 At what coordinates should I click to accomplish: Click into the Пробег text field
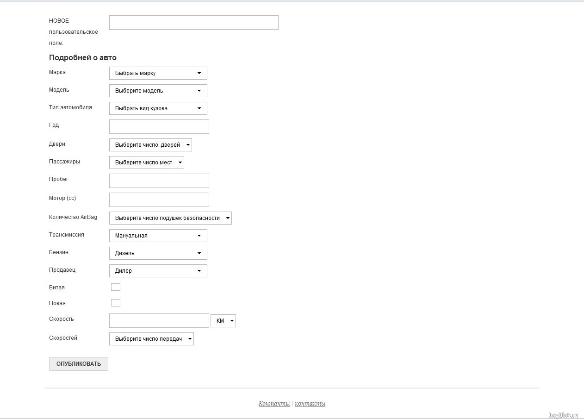pos(159,181)
